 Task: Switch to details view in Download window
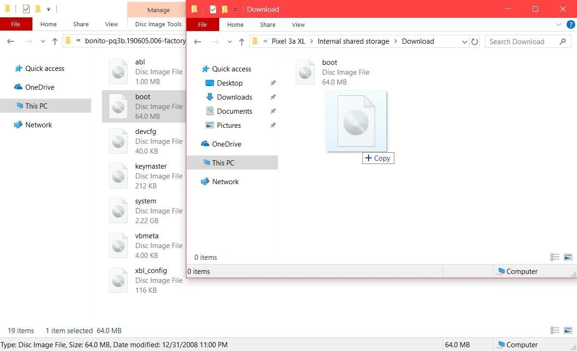click(x=555, y=257)
